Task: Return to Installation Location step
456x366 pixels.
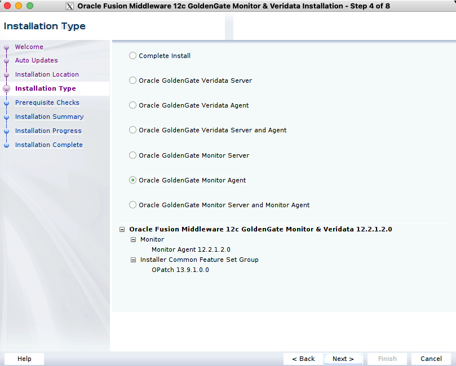Action: coord(47,74)
